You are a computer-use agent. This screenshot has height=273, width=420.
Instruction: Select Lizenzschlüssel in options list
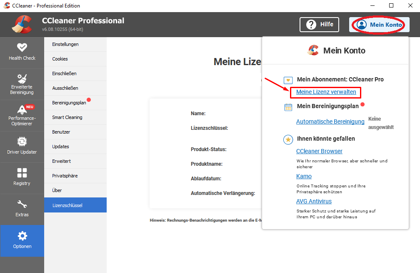pyautogui.click(x=75, y=205)
